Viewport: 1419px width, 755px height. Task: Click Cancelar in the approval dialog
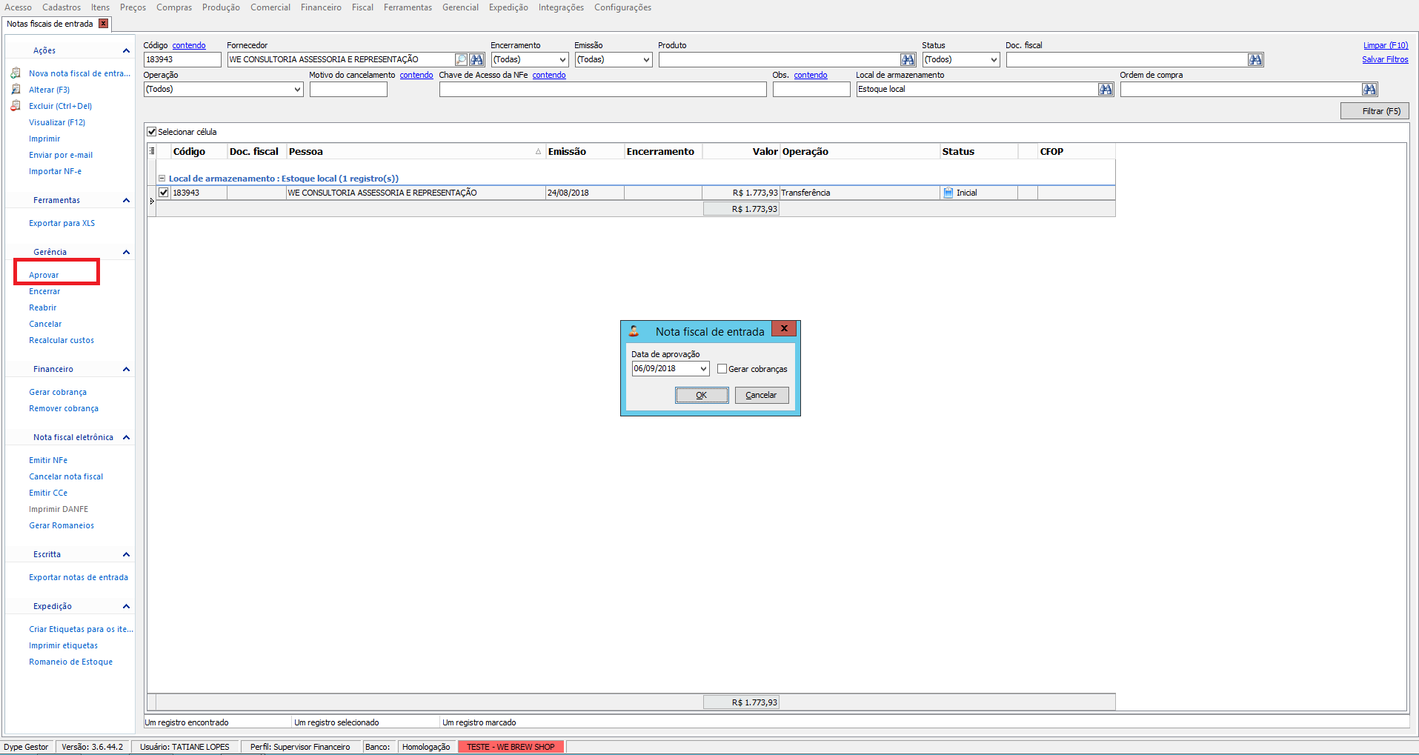(761, 395)
